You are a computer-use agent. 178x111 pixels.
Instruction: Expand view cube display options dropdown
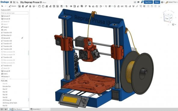[x=174, y=25]
